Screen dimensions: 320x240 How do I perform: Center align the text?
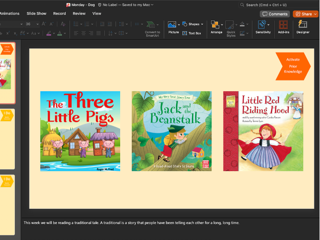click(x=83, y=33)
